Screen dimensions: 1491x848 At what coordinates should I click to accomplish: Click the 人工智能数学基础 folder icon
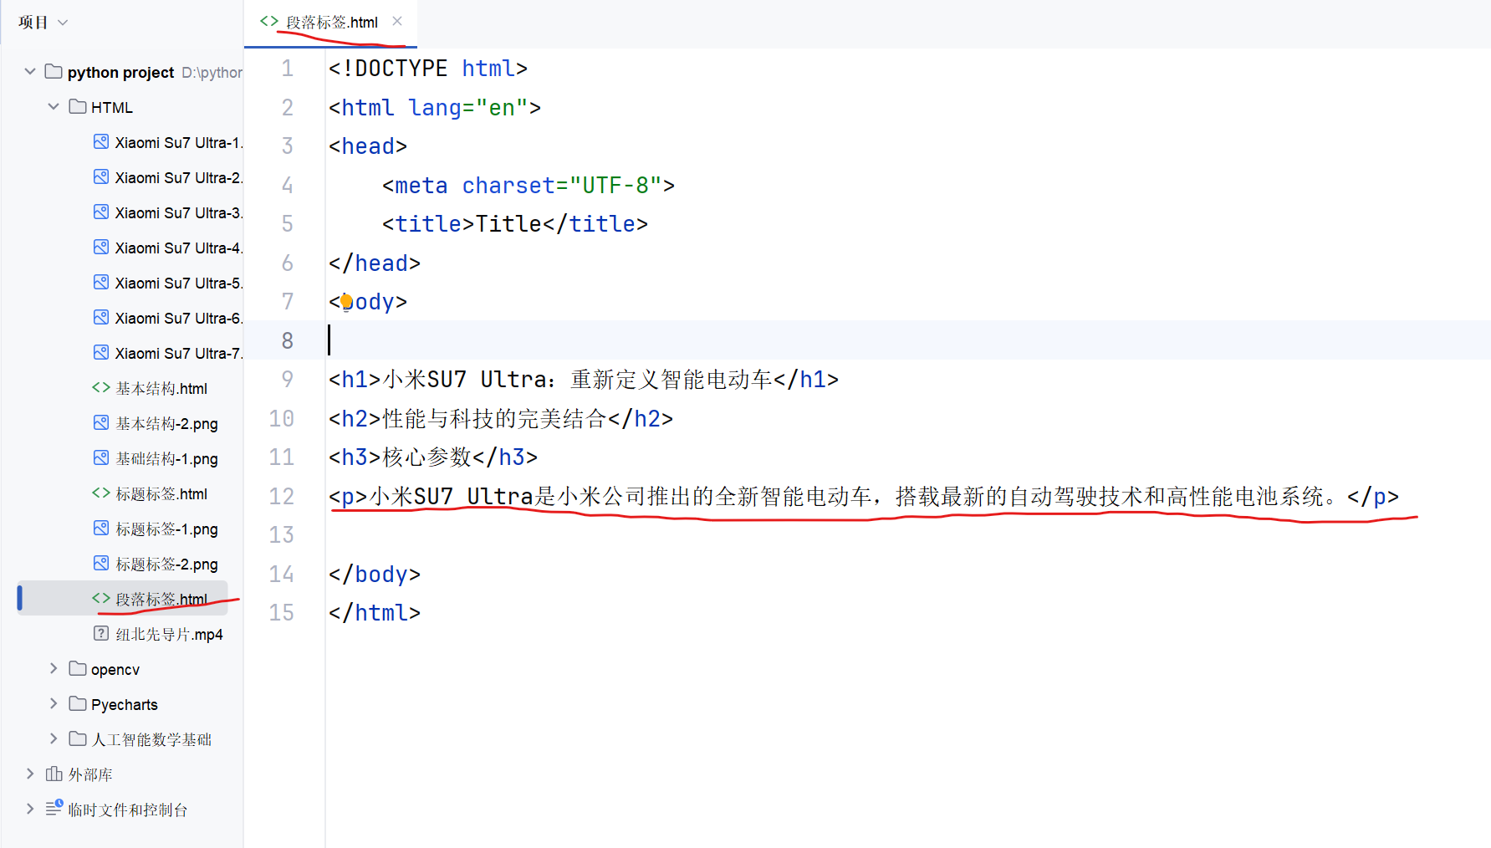click(78, 738)
